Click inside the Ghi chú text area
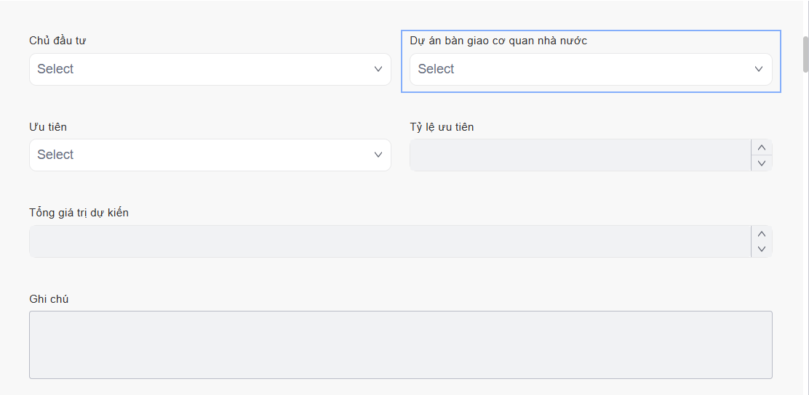This screenshot has height=395, width=809. tap(400, 345)
